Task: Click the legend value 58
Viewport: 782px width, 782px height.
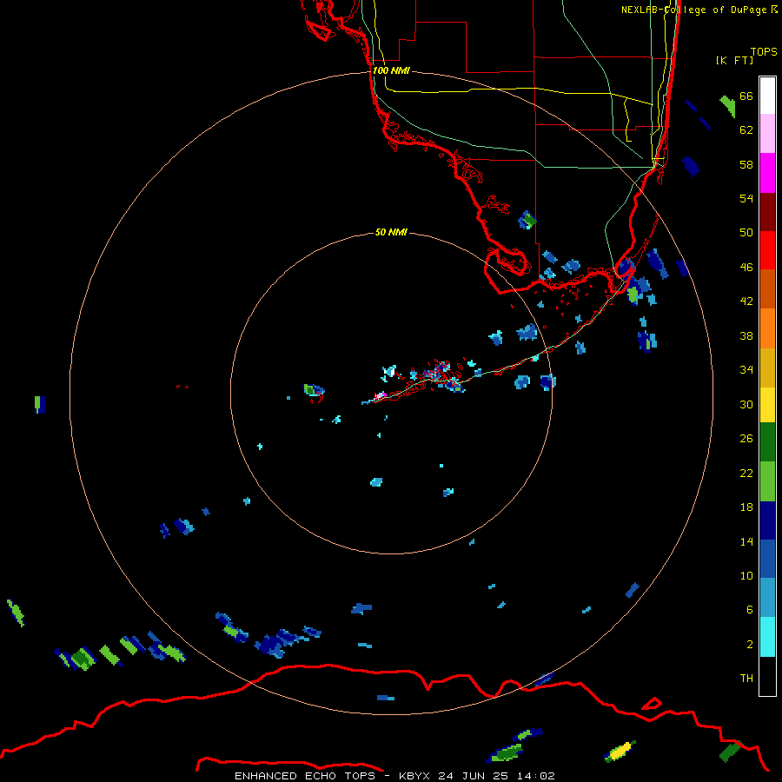Action: pos(746,164)
